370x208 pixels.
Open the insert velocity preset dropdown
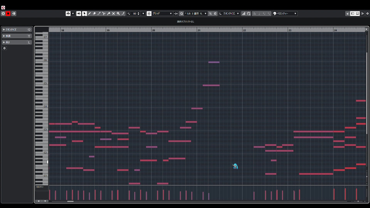tap(143, 14)
